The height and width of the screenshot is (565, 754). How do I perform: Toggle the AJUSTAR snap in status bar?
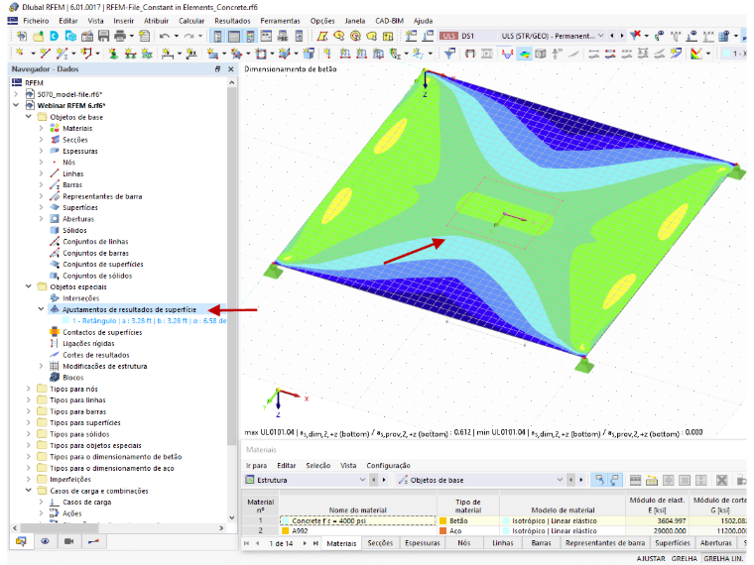651,559
